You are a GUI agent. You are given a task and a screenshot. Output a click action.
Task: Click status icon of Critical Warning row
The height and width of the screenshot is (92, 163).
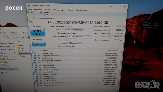click(35, 53)
